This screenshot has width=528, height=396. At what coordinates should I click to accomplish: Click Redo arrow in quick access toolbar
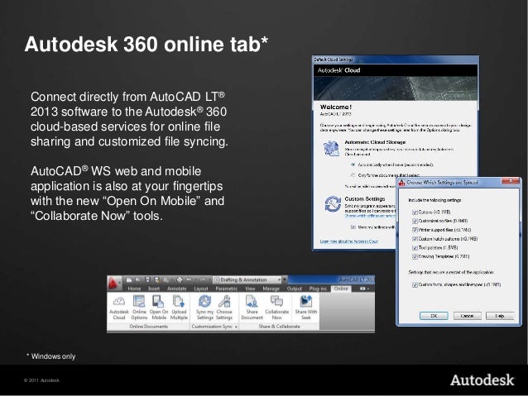(x=201, y=279)
